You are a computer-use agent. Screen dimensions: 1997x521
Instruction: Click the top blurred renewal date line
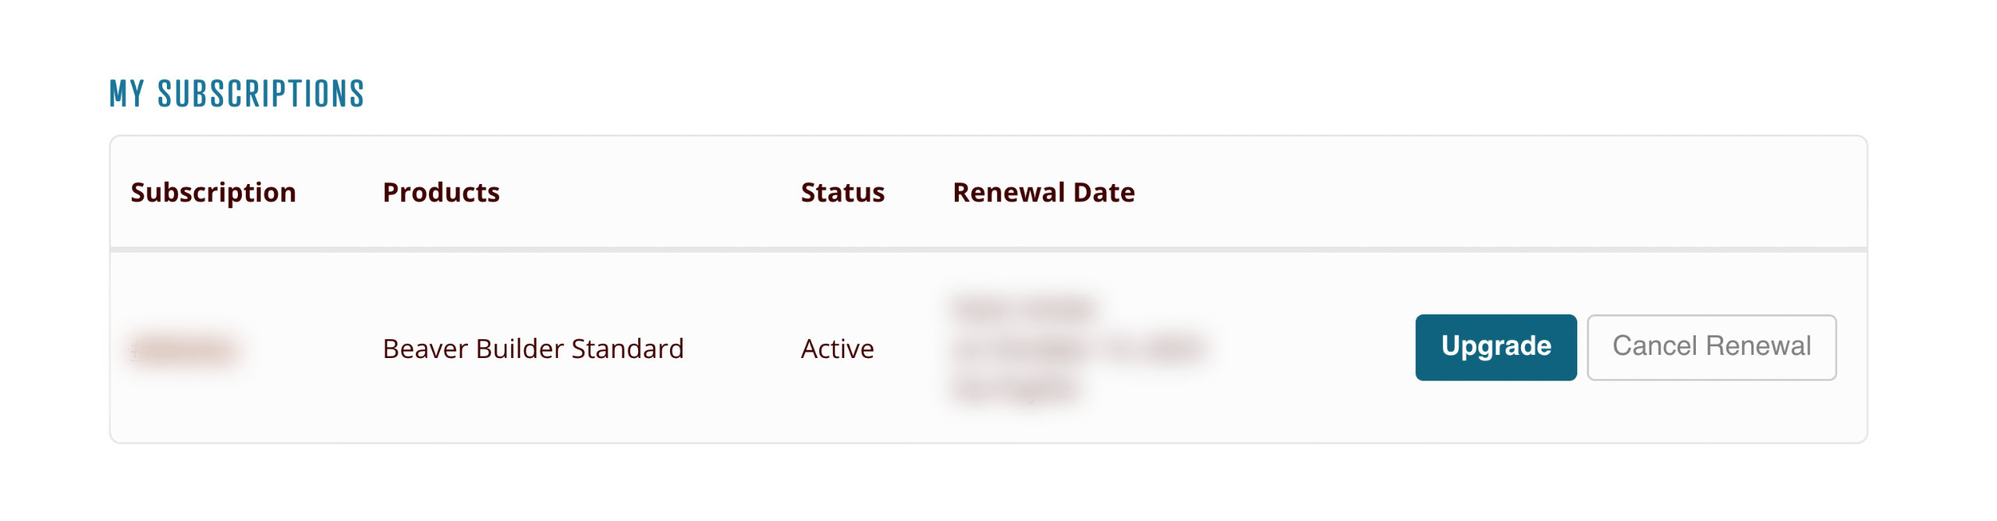pos(1023,308)
